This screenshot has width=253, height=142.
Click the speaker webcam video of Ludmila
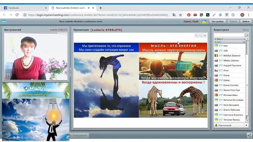click(x=36, y=56)
